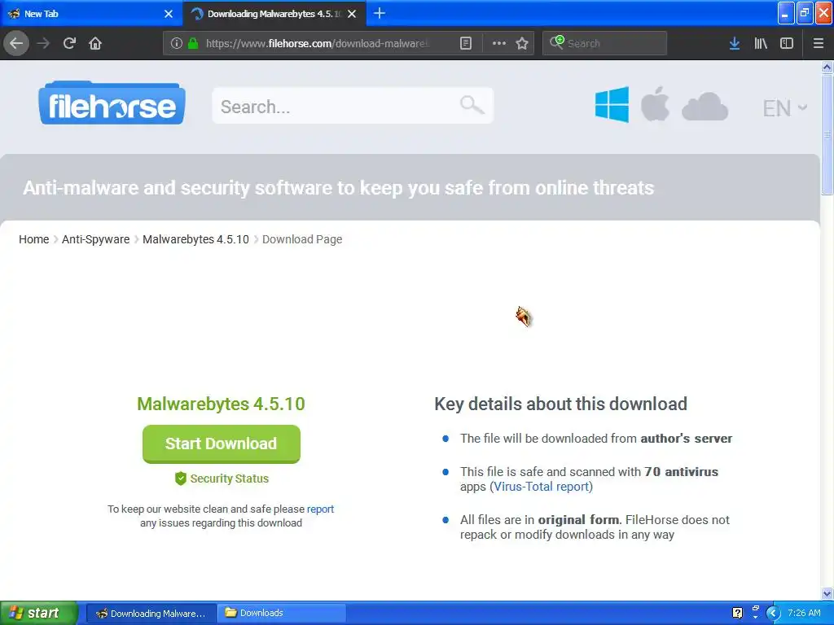Select the Apple Mac platform icon
This screenshot has height=625, width=834.
pos(655,104)
